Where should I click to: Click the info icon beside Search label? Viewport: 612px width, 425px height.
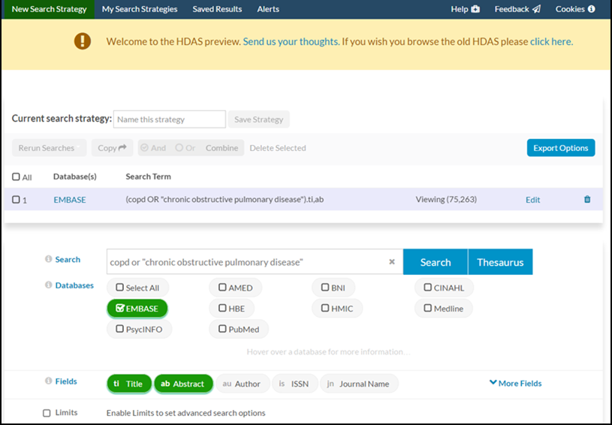[x=48, y=259]
